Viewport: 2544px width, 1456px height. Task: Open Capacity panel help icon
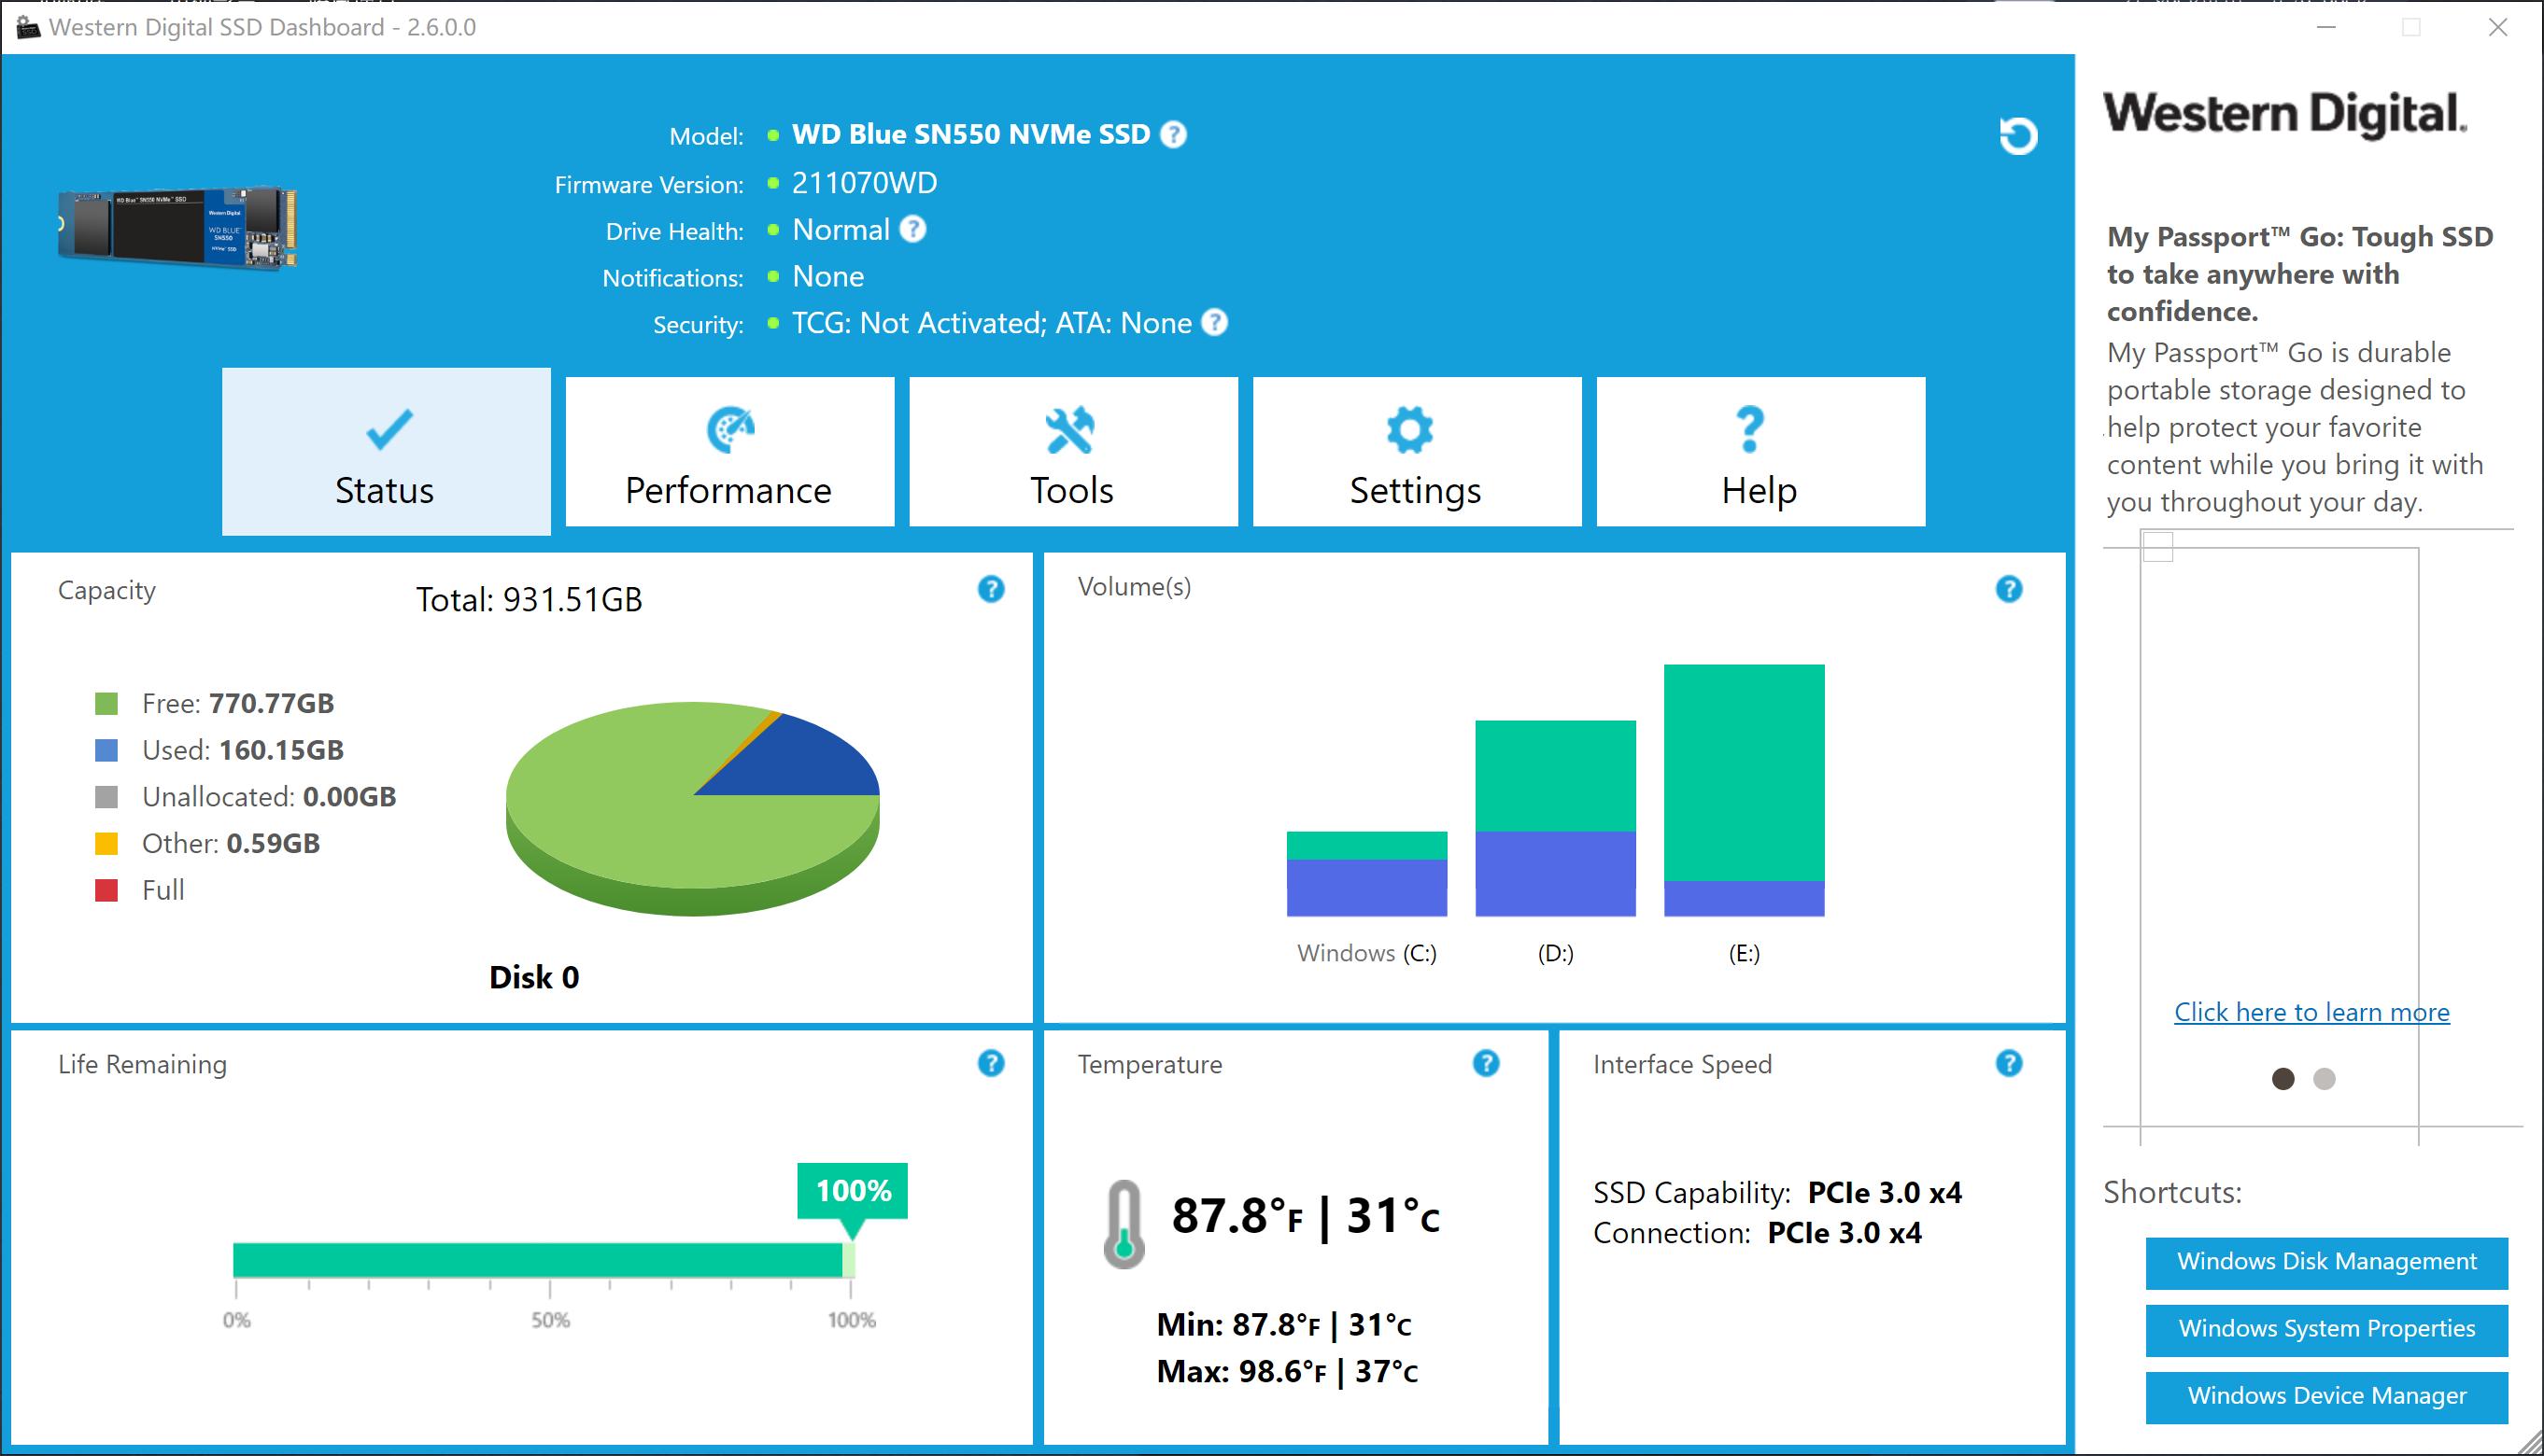tap(990, 589)
